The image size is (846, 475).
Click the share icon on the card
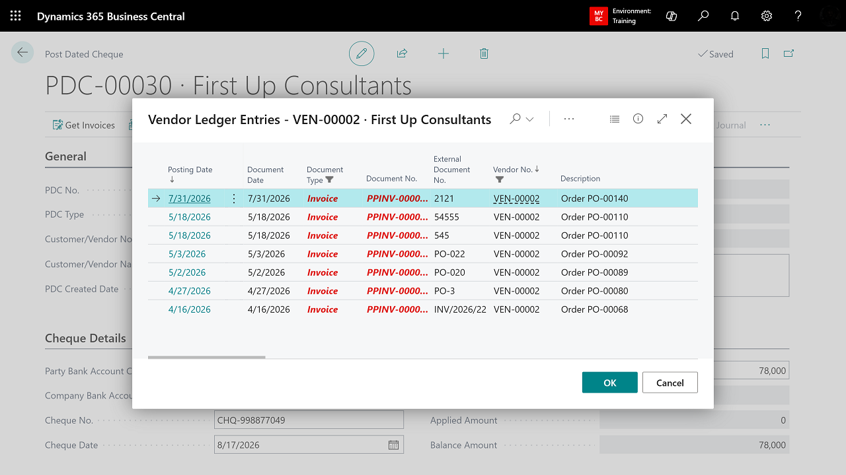pyautogui.click(x=402, y=54)
